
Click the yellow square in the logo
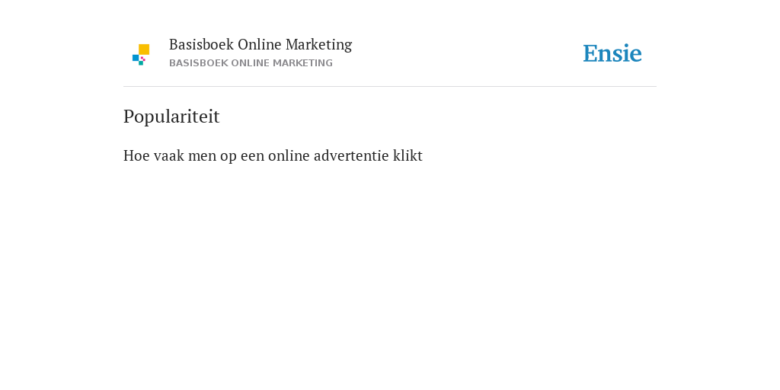[x=144, y=50]
